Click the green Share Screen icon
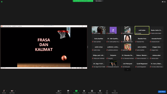This screenshot has height=94, width=167. [x=76, y=91]
